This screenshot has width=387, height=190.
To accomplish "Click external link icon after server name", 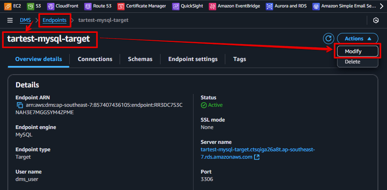I will point(257,157).
